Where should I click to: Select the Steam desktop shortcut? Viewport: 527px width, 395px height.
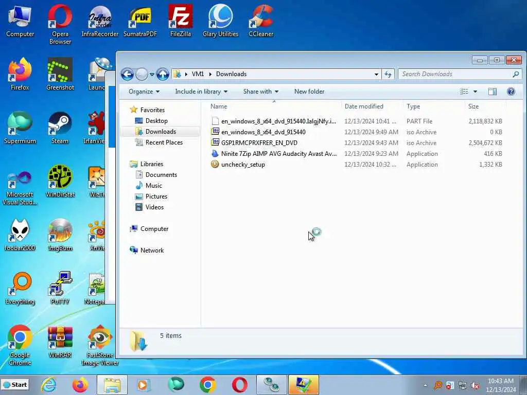60,128
